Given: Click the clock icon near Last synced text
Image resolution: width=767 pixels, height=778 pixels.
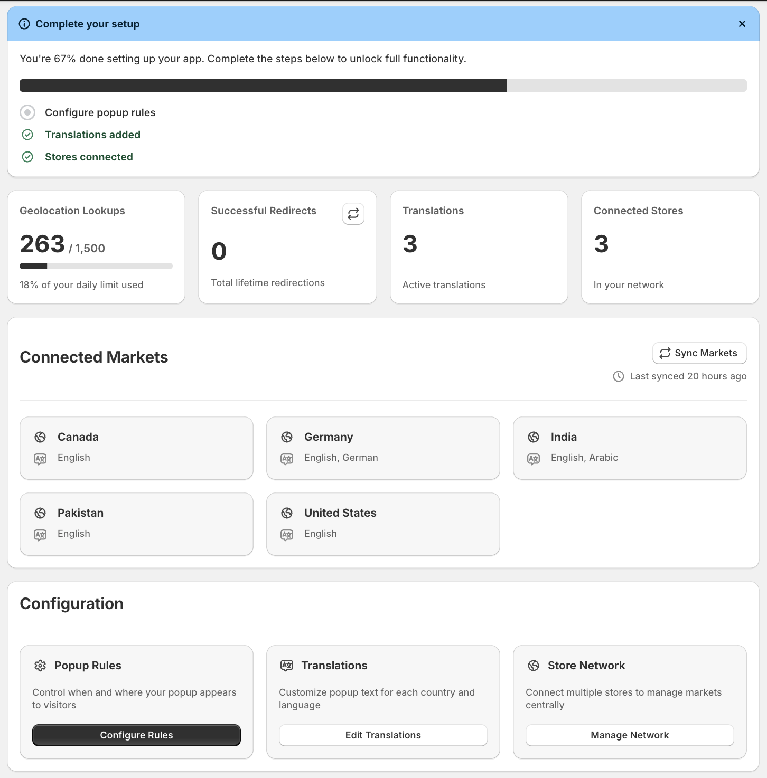Looking at the screenshot, I should click(619, 376).
